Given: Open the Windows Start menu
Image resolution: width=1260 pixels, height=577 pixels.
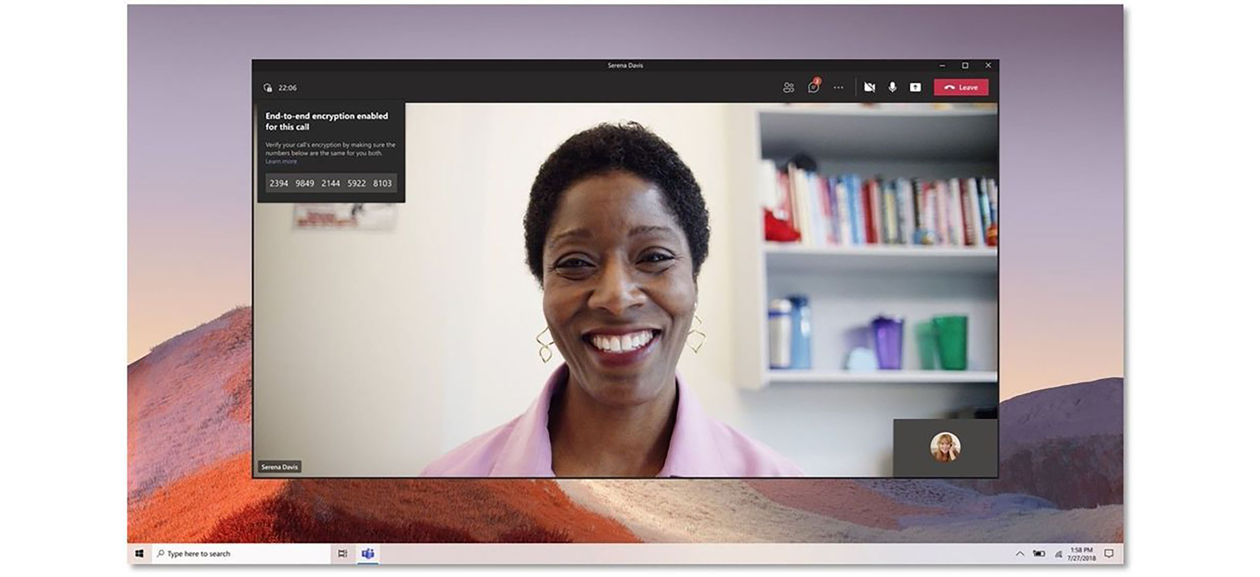Looking at the screenshot, I should click(x=139, y=553).
